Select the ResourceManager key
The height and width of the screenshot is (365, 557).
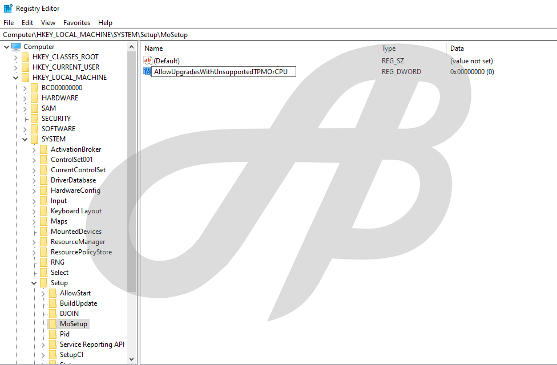[x=78, y=242]
